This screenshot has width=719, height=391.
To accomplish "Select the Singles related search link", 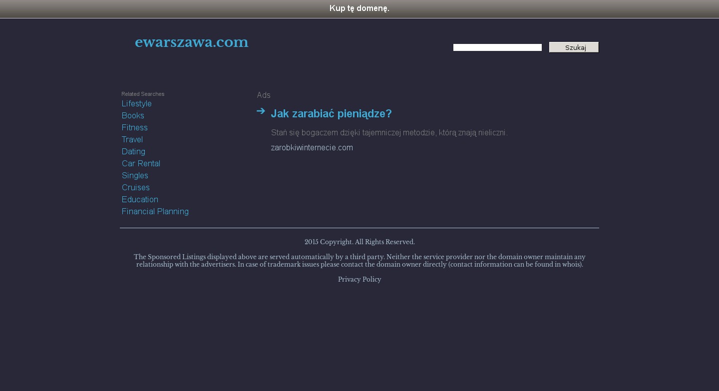I will (x=135, y=176).
